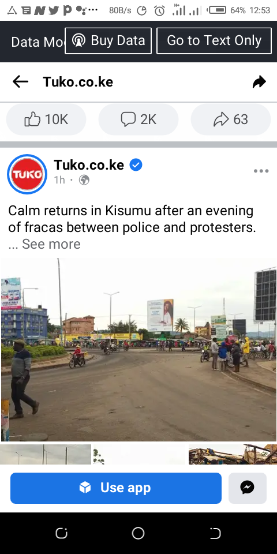Open the main Kisumu roundabout photo
This screenshot has height=554, width=277.
point(138,350)
